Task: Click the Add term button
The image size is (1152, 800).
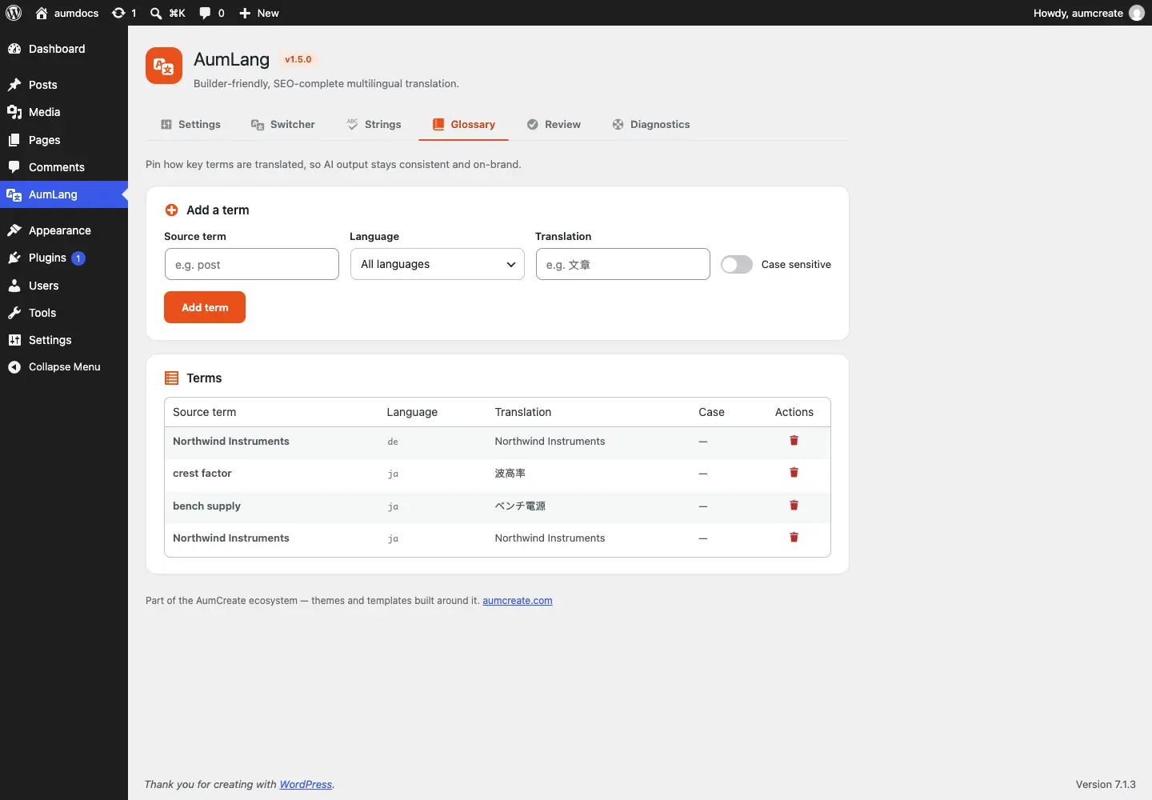Action: (205, 307)
